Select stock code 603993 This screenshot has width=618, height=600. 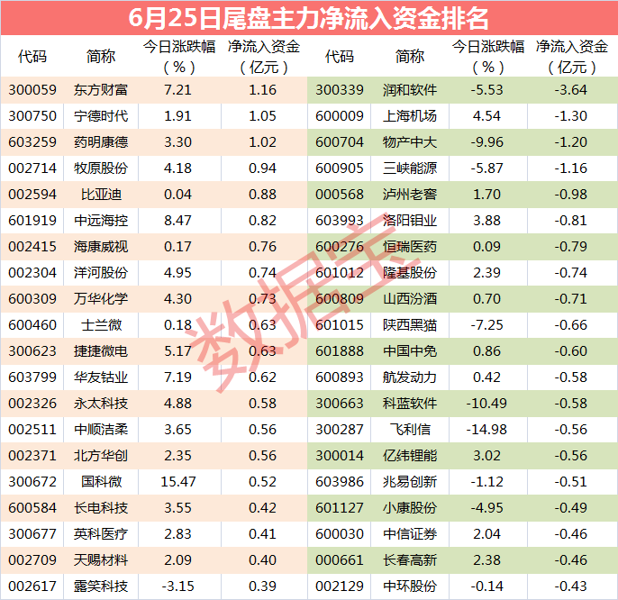click(340, 221)
